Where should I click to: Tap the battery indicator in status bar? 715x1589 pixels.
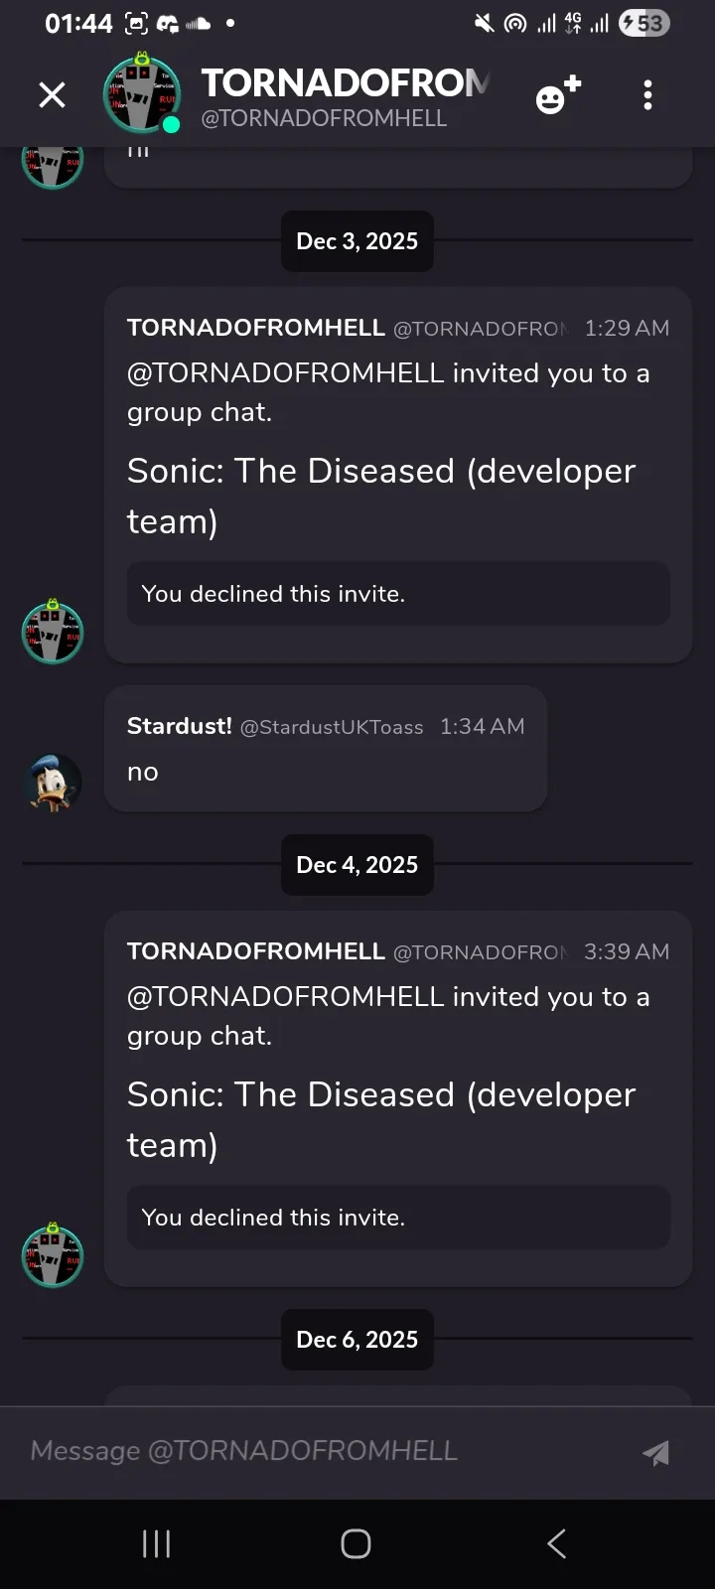[643, 23]
